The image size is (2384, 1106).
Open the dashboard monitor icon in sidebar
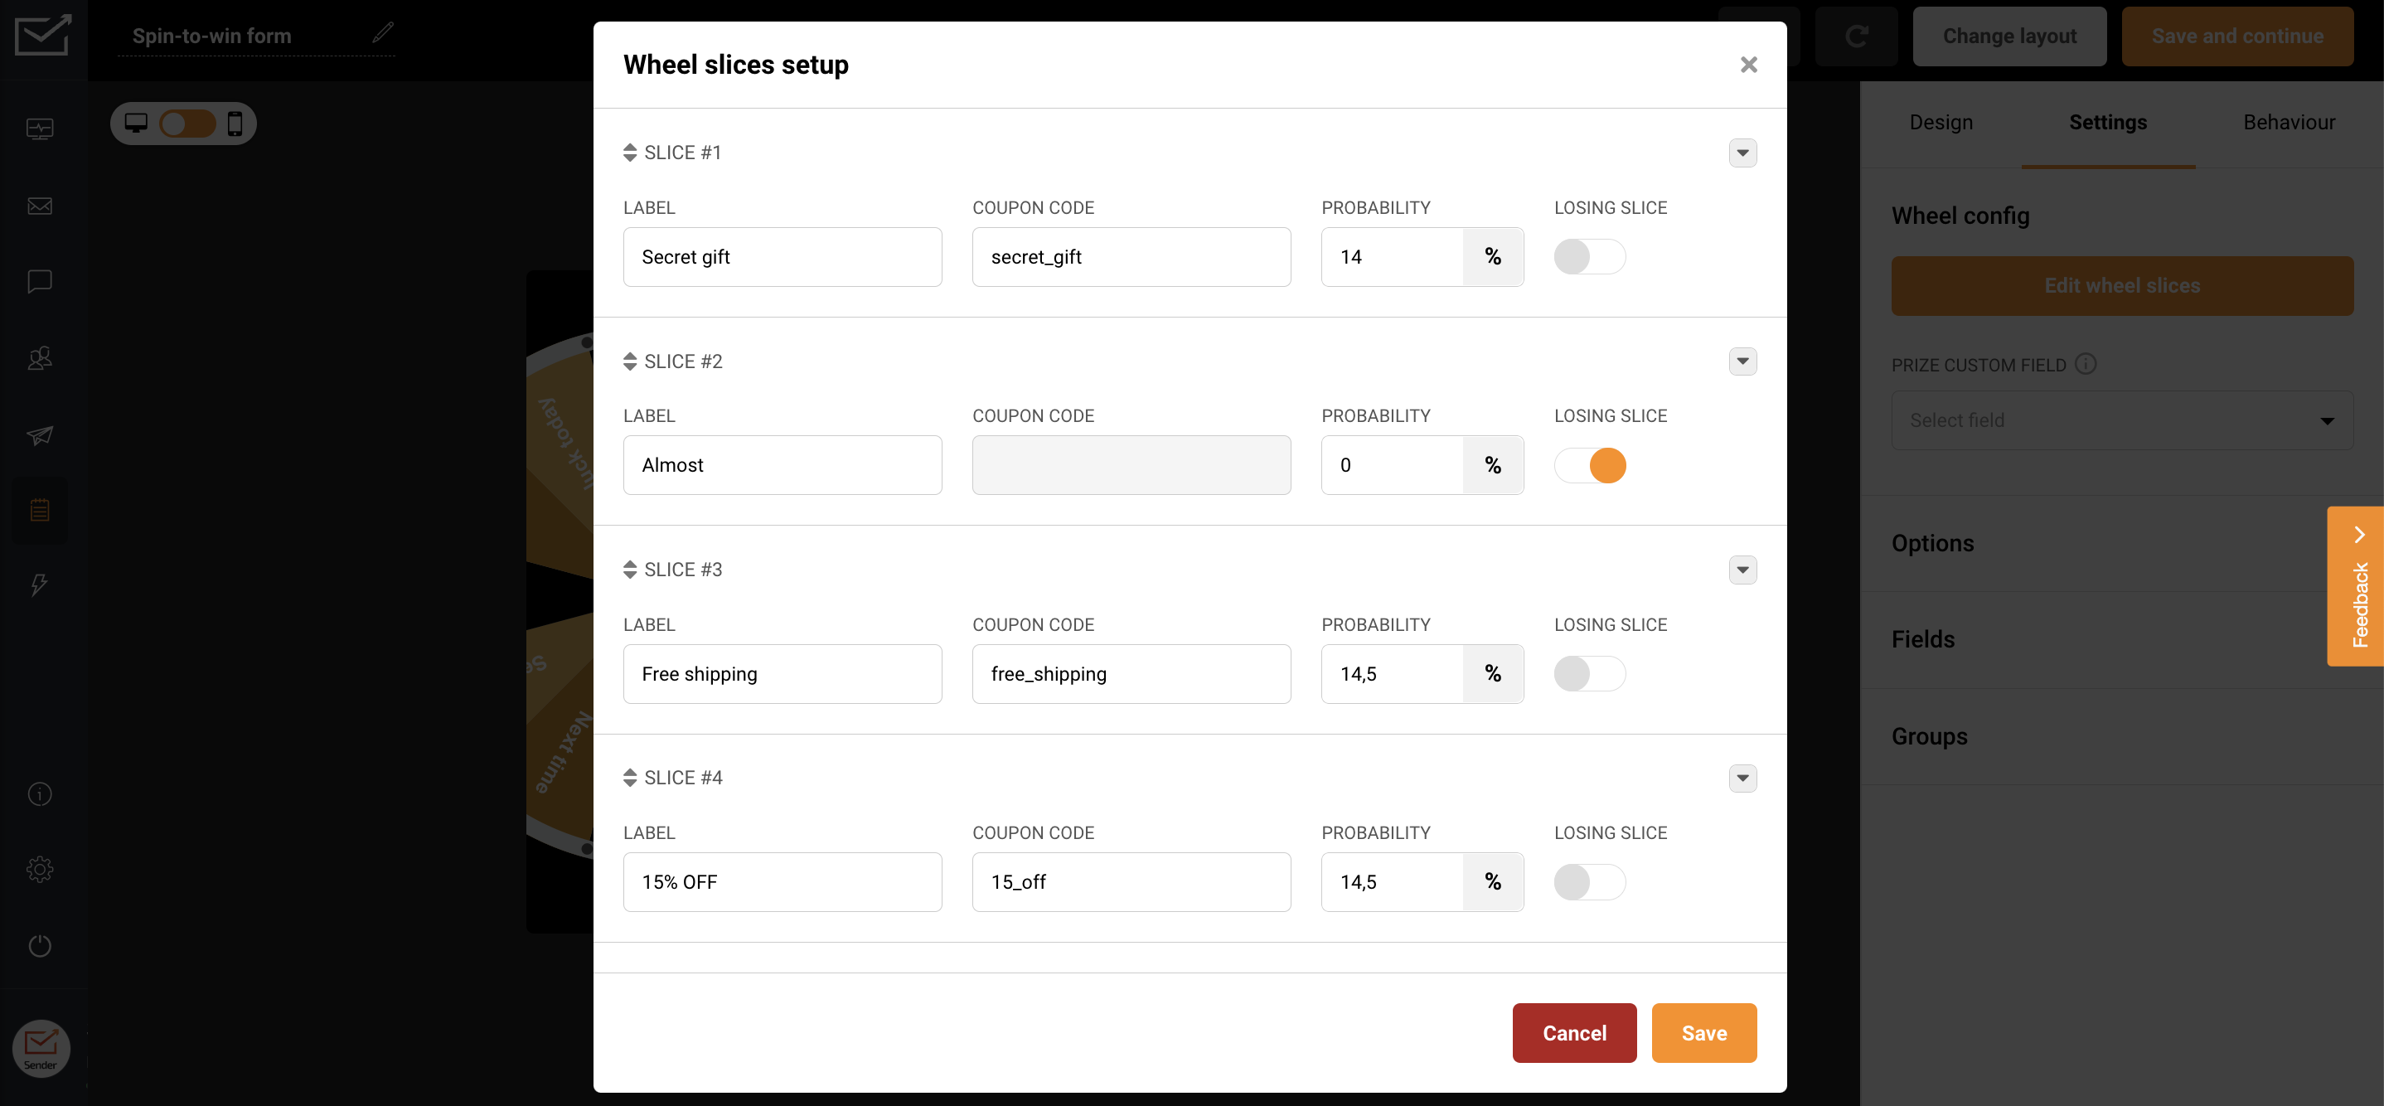point(40,129)
